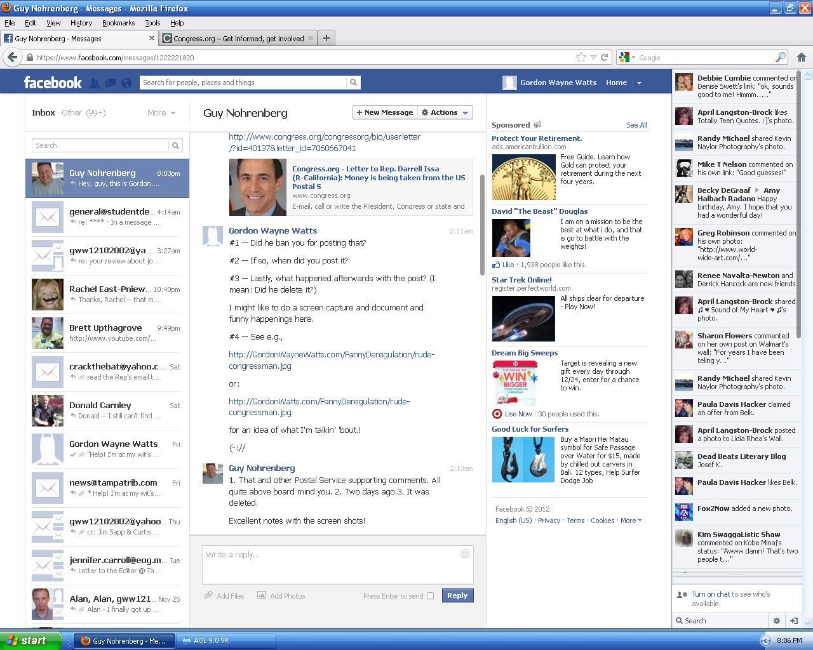Open the View menu
Image resolution: width=813 pixels, height=650 pixels.
click(x=53, y=23)
